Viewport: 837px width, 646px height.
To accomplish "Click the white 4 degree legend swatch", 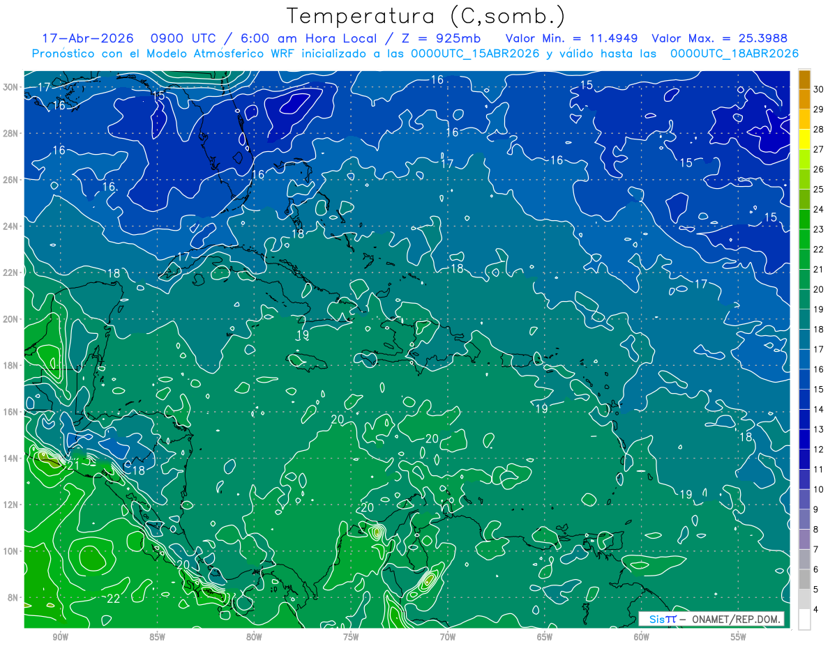I will pos(804,620).
